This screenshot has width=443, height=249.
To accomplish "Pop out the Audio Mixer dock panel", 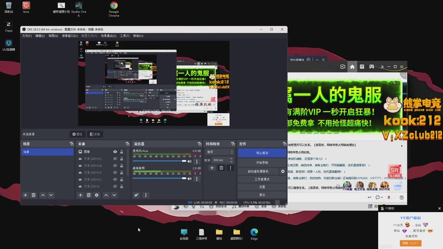I will point(199,144).
